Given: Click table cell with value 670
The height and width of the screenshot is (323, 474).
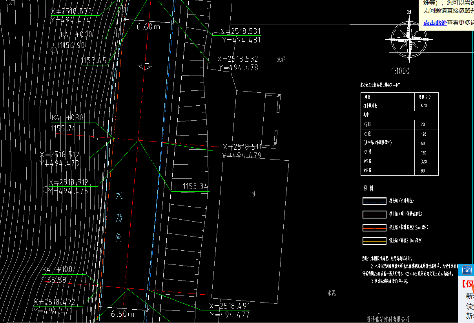Looking at the screenshot, I should [x=423, y=106].
